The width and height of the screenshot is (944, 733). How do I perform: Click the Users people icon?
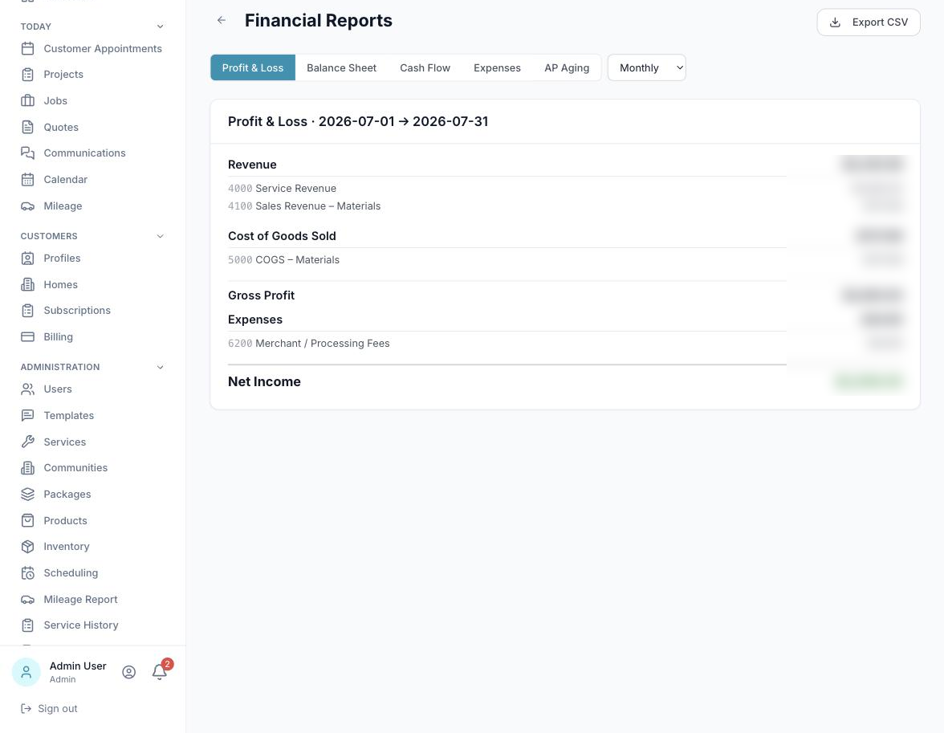[27, 389]
